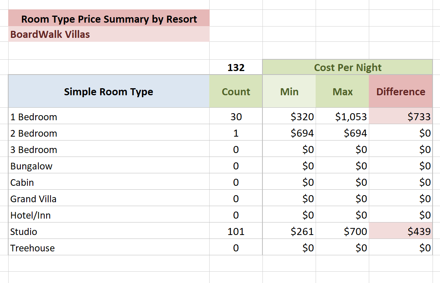Click the Difference column header
The image size is (440, 283).
pos(400,92)
